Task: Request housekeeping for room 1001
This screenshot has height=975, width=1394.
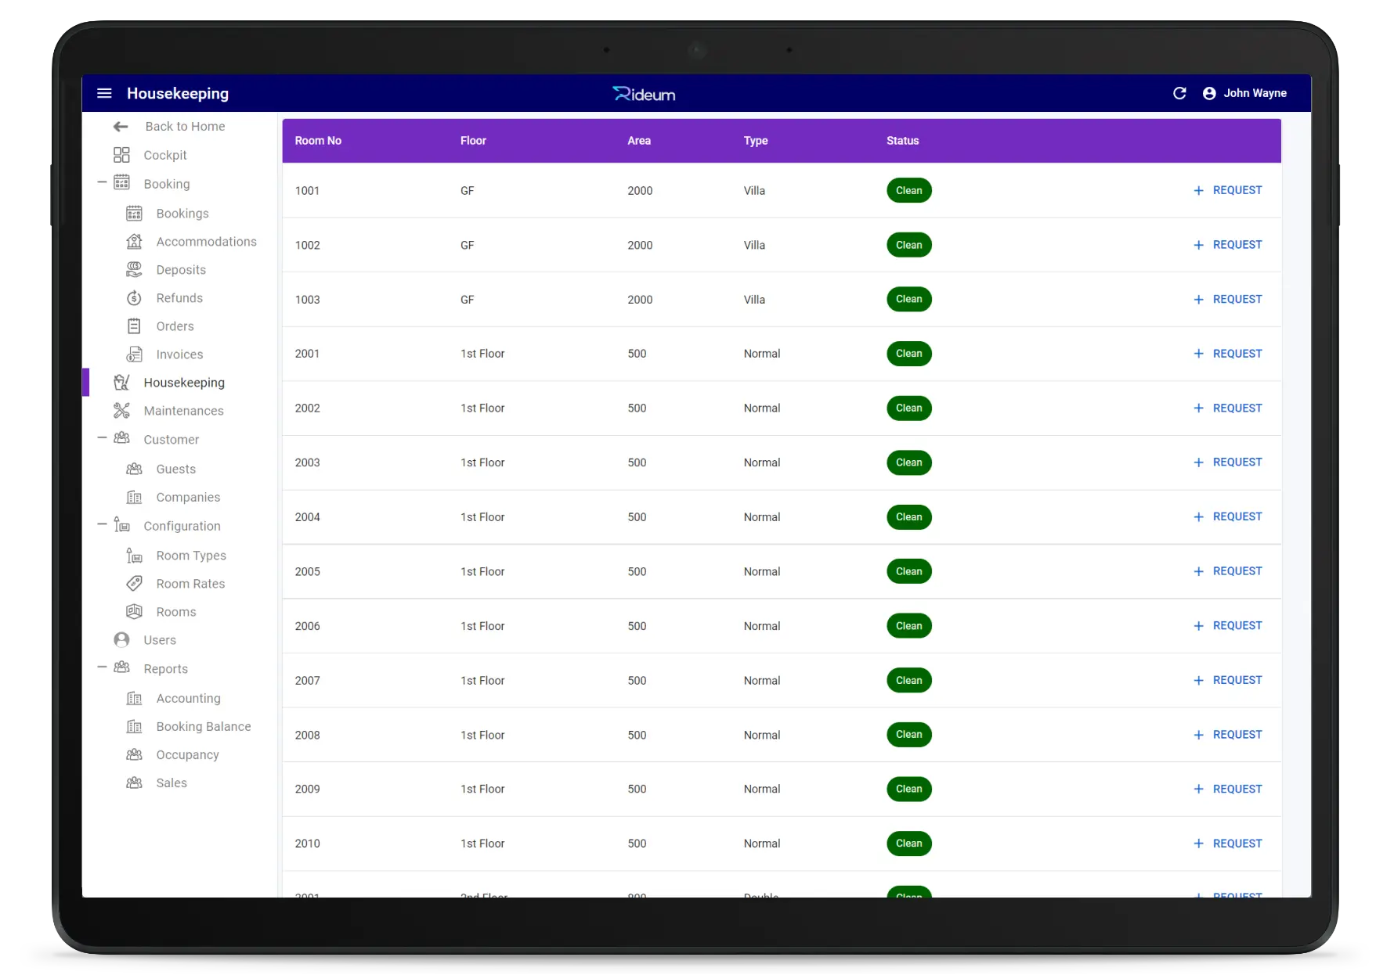Action: (x=1228, y=190)
